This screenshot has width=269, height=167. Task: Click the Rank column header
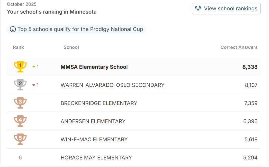(18, 47)
